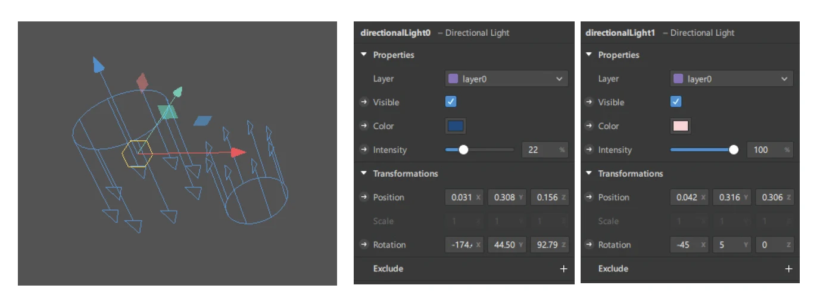Open the dark blue color swatch of directionalLight0

[456, 126]
